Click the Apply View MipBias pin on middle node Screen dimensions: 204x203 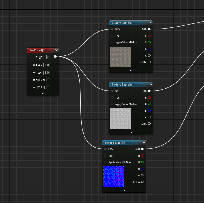point(112,104)
